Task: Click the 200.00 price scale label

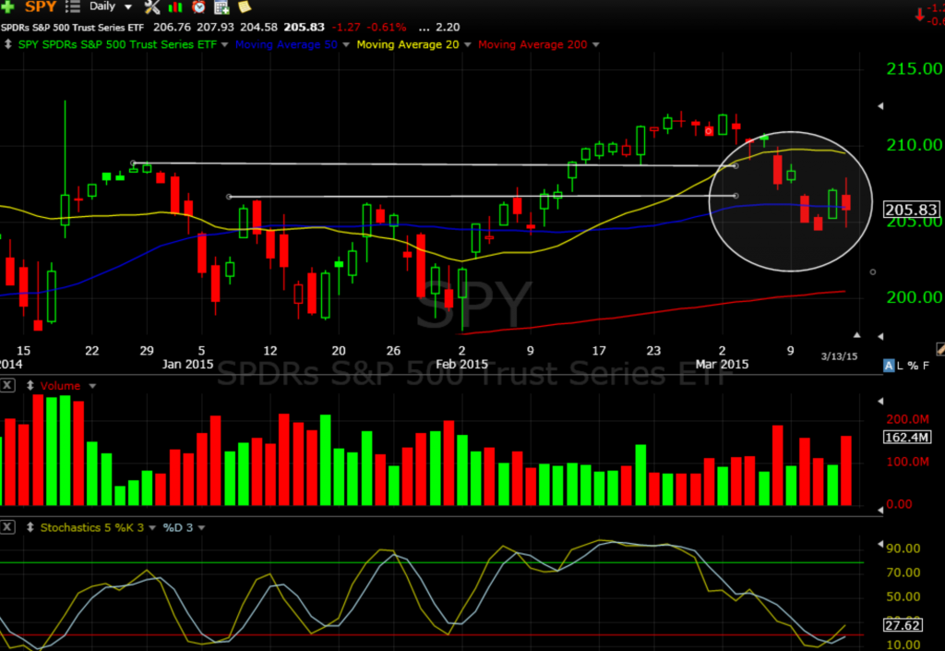Action: click(914, 297)
